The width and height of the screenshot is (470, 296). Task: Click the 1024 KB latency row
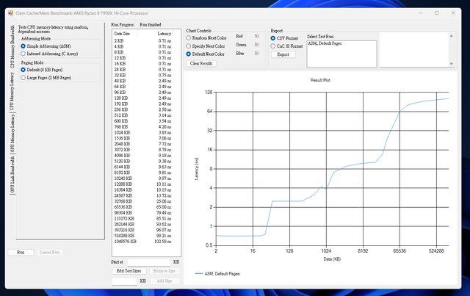[x=143, y=132]
